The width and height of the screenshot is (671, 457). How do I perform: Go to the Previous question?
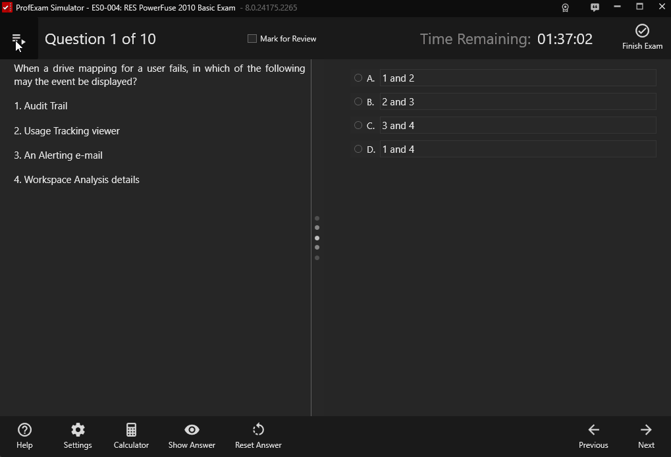(x=593, y=436)
